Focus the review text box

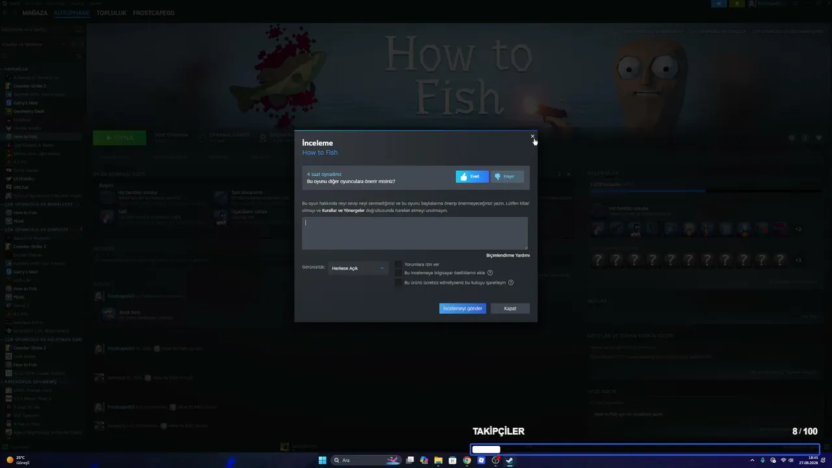point(415,233)
